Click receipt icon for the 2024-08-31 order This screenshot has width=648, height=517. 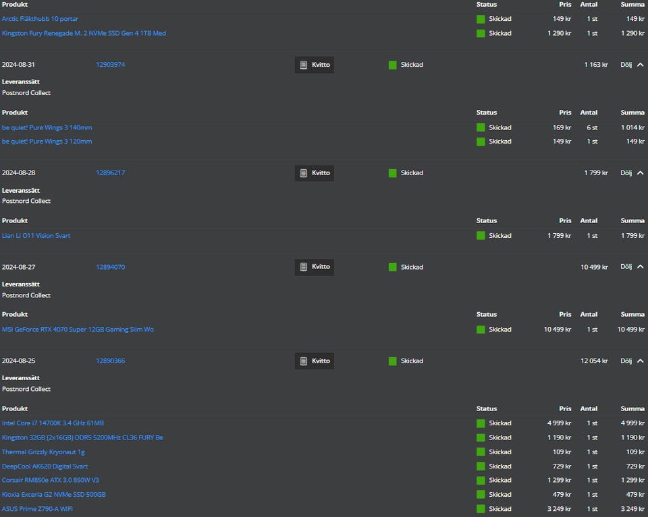click(303, 65)
